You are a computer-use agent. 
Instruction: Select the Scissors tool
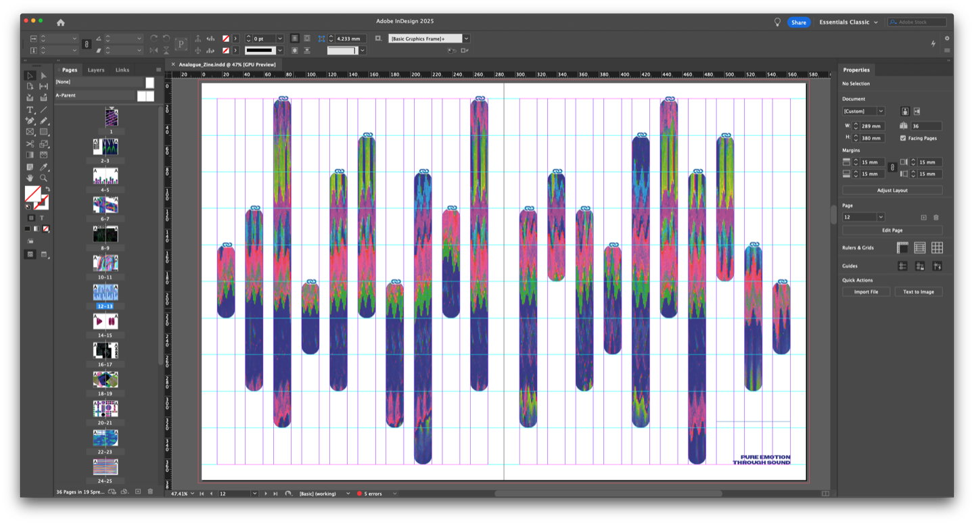(x=30, y=143)
